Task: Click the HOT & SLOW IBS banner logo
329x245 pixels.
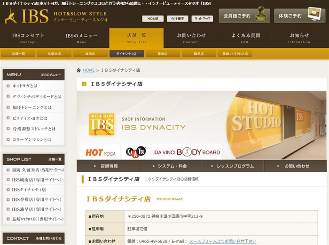Action: coord(102,124)
